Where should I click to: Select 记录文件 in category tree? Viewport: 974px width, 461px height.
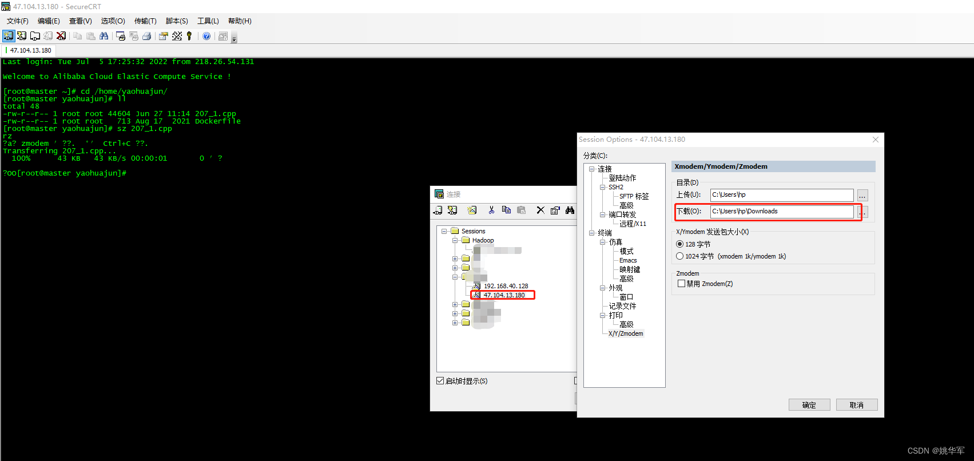click(x=622, y=306)
